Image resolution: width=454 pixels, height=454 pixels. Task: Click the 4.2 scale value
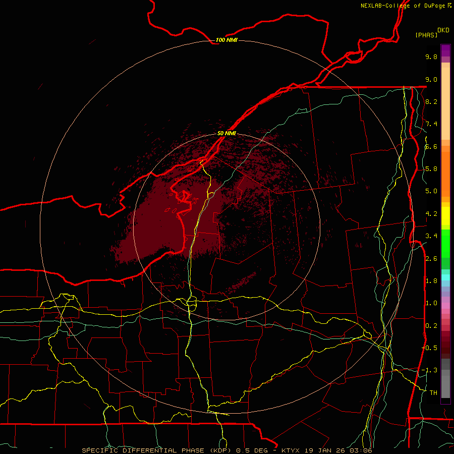(431, 214)
